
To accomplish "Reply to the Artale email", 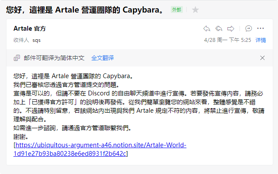I will [x=207, y=28].
